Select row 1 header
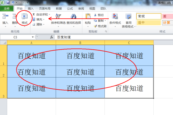 (x=3, y=55)
